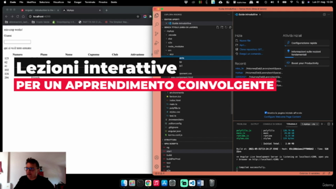Open the terminal selector dropdown
The width and height of the screenshot is (336, 189).
click(310, 124)
